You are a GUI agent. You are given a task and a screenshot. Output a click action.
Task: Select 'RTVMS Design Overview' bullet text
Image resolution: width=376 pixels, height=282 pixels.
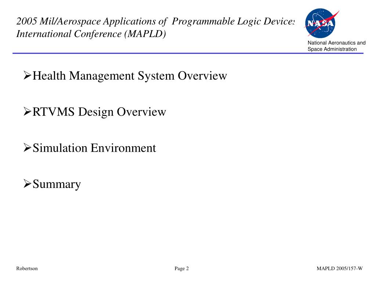[99, 112]
